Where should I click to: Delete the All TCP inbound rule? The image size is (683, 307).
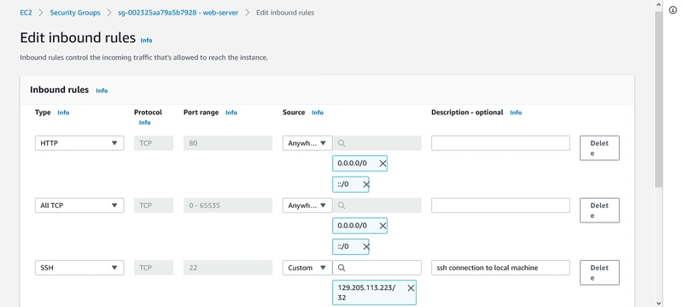(599, 211)
